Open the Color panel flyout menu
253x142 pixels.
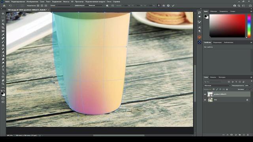[251, 11]
